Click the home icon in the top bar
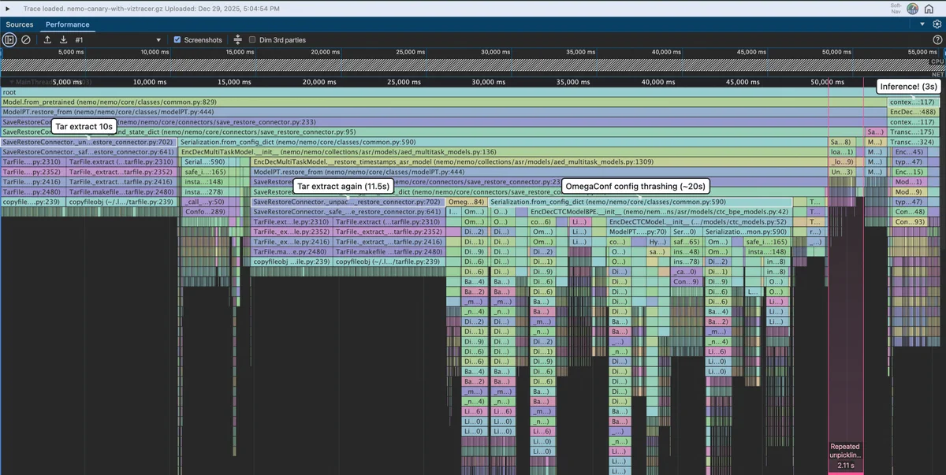This screenshot has width=946, height=475. [929, 9]
